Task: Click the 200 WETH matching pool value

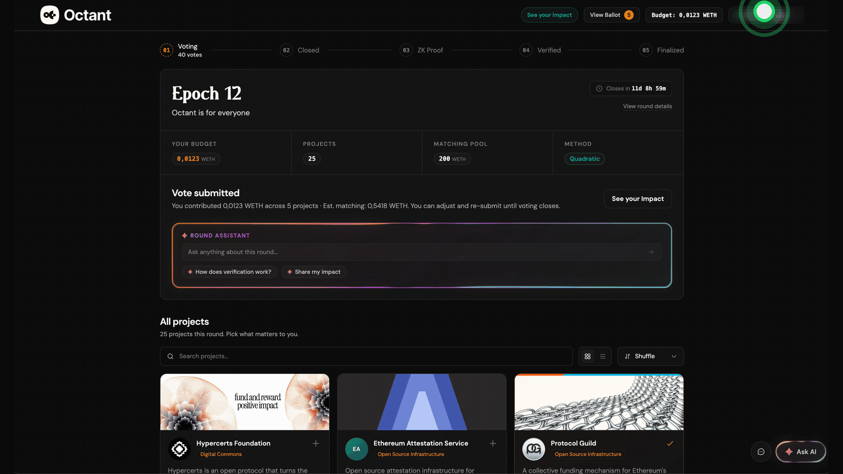Action: click(x=452, y=159)
